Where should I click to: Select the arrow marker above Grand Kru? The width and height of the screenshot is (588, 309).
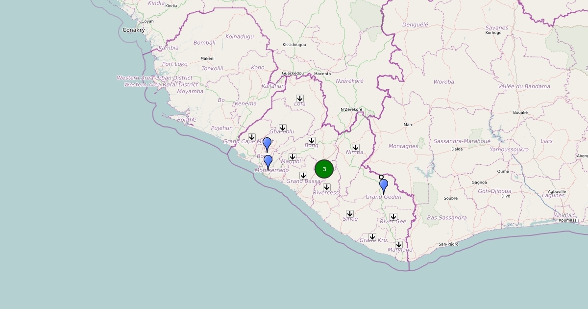pos(372,237)
